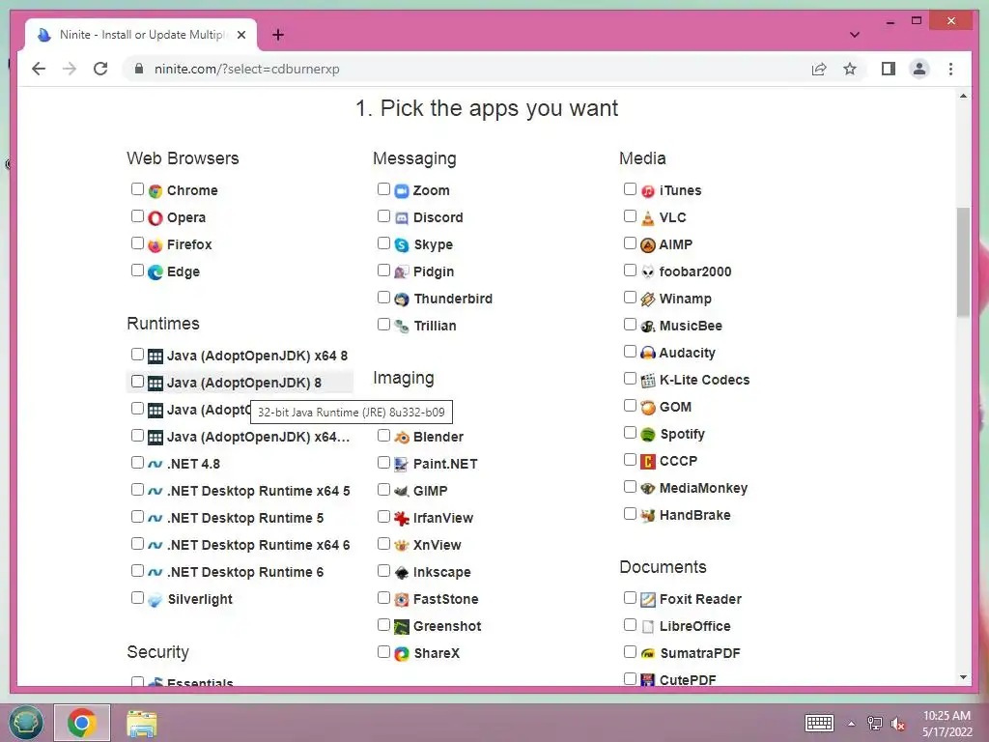Image resolution: width=989 pixels, height=742 pixels.
Task: Click the Discord icon under Messaging
Action: pos(402,217)
